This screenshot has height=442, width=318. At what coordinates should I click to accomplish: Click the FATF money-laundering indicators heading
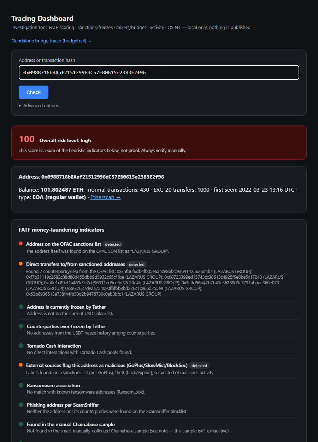pos(61,230)
